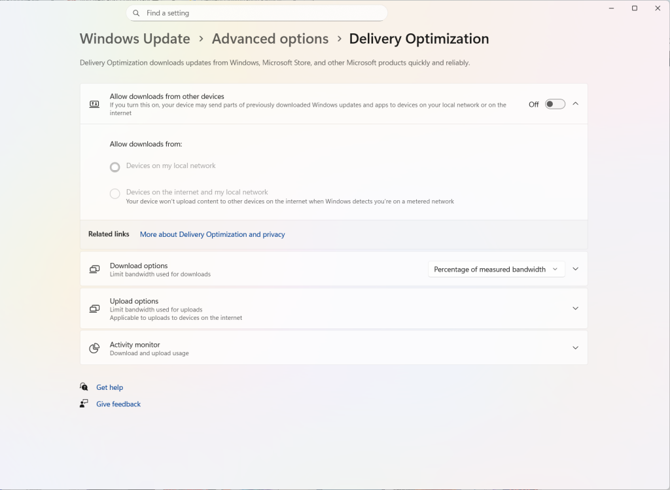
Task: Click the Find a setting search box
Action: coord(262,13)
